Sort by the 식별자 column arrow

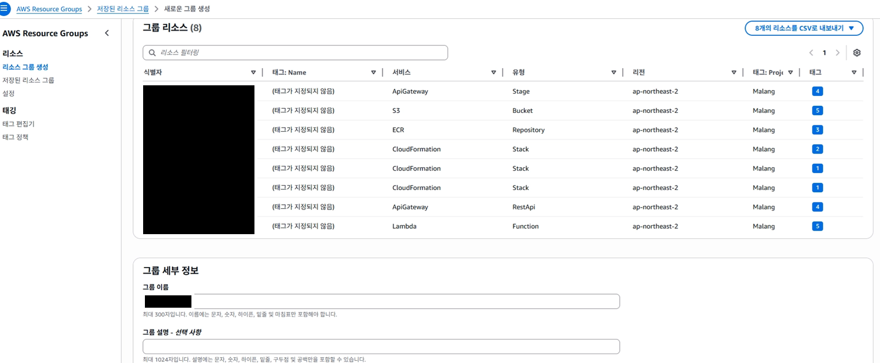tap(253, 72)
